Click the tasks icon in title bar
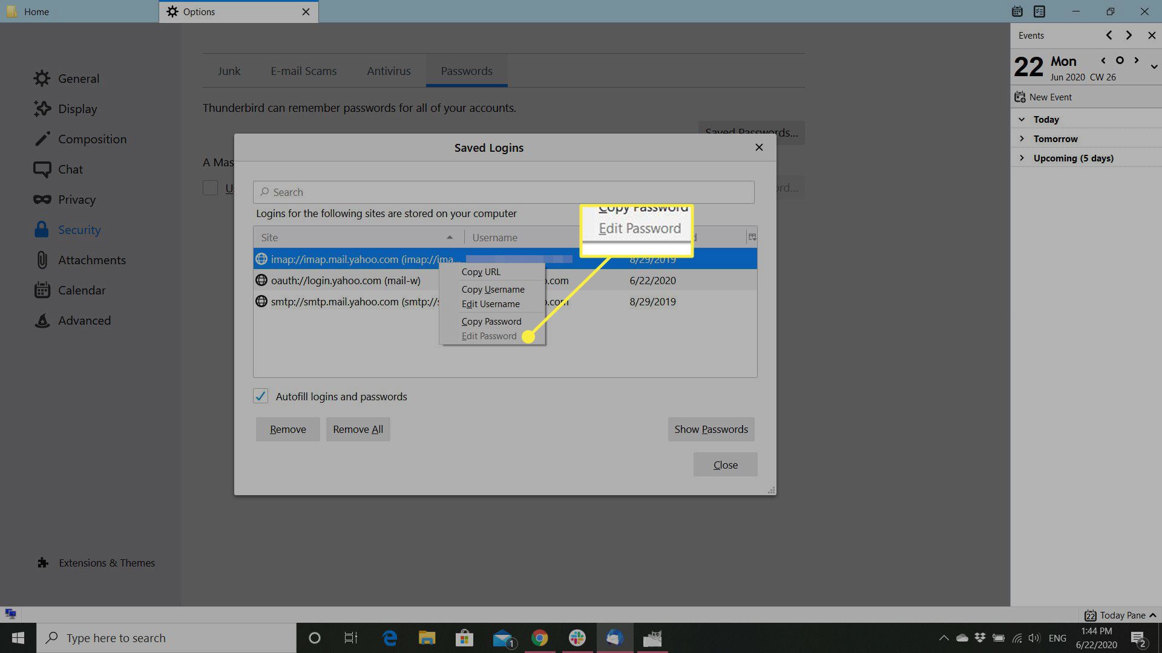Screen dimensions: 1162x653 coord(1039,11)
